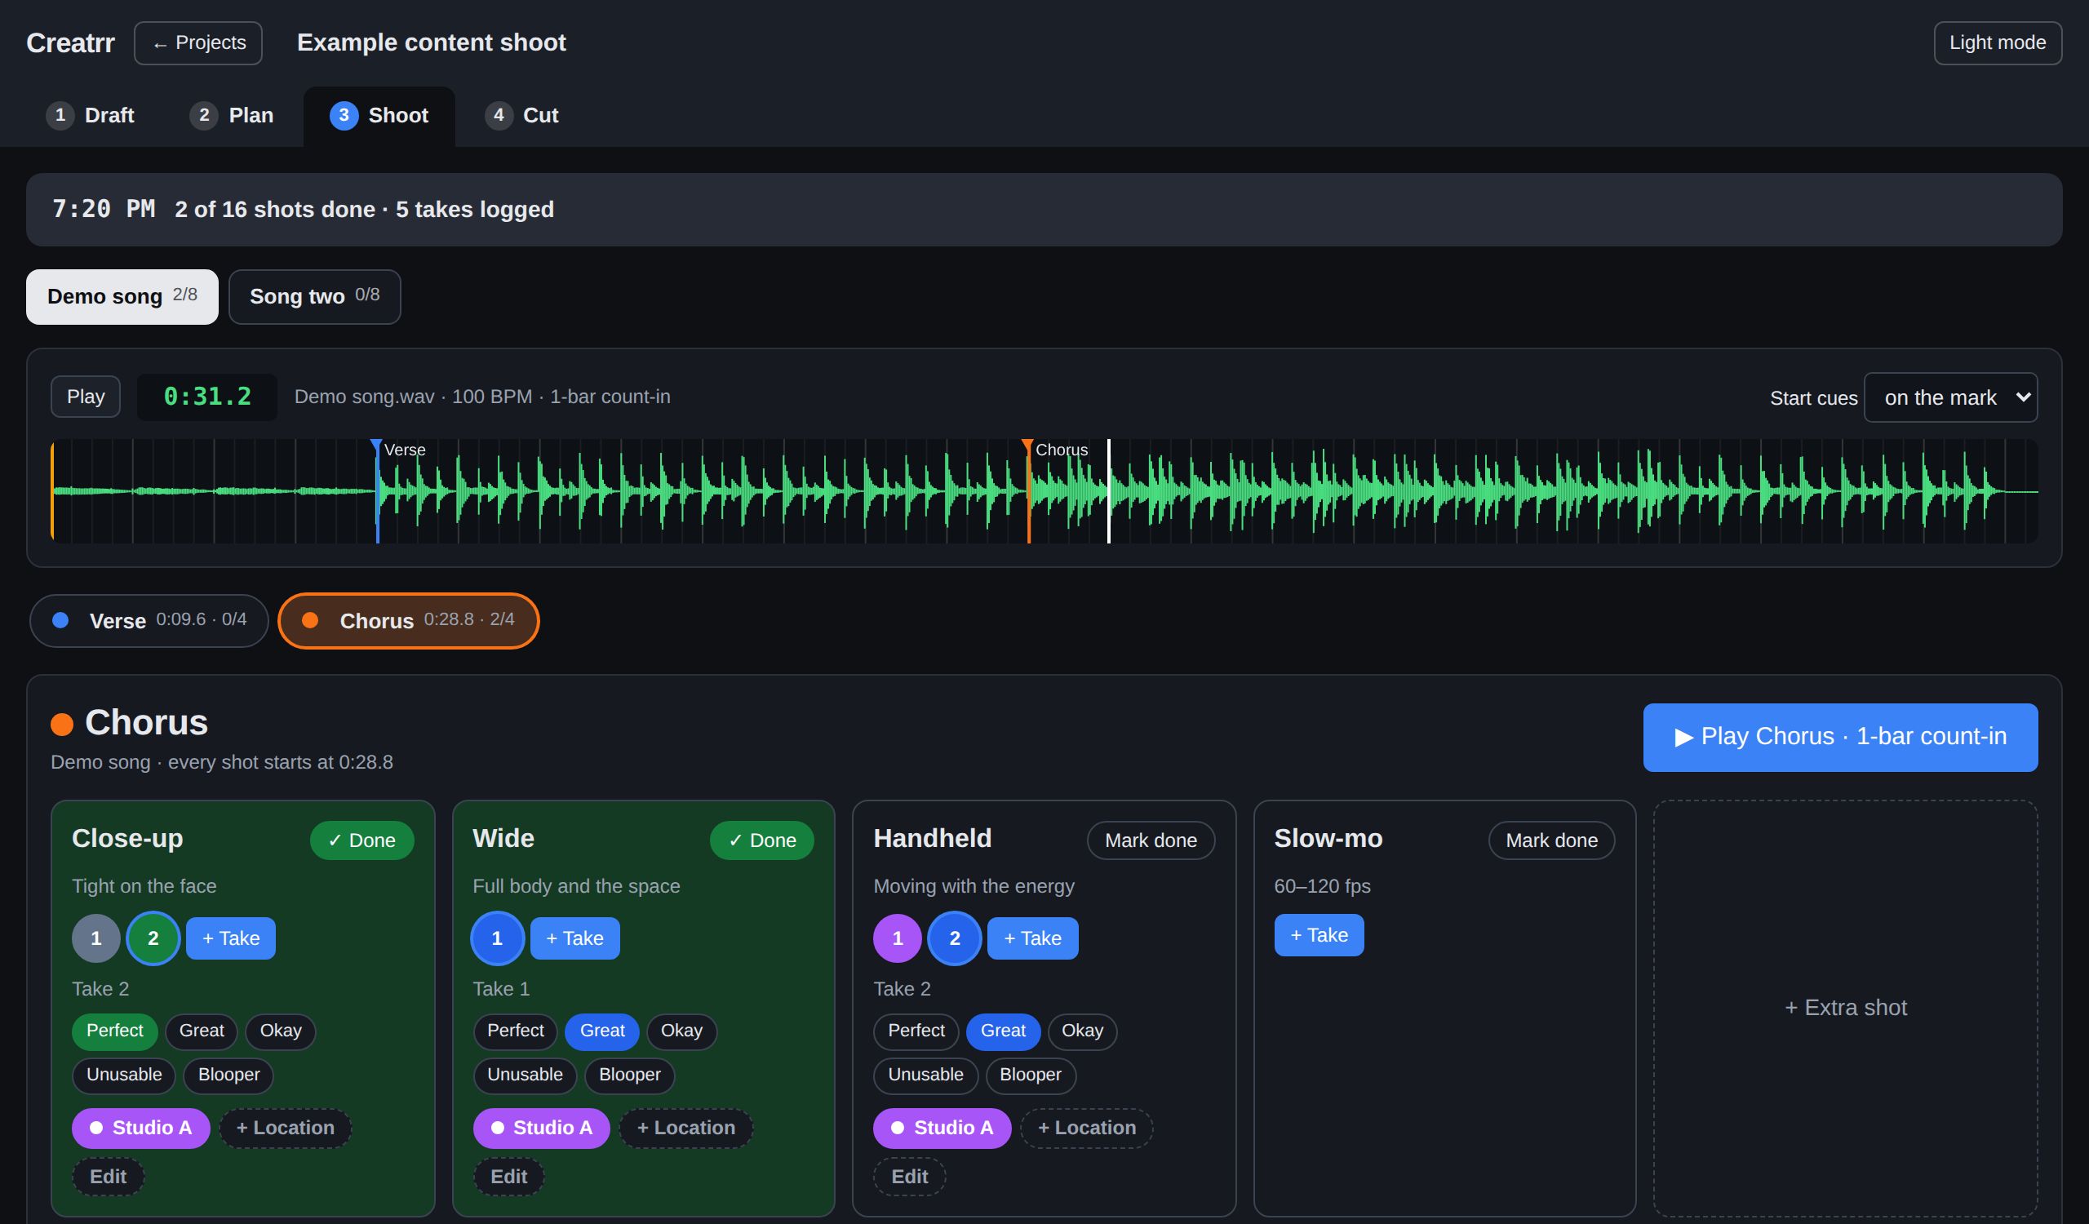
Task: Select the Verse section pill
Action: [149, 621]
